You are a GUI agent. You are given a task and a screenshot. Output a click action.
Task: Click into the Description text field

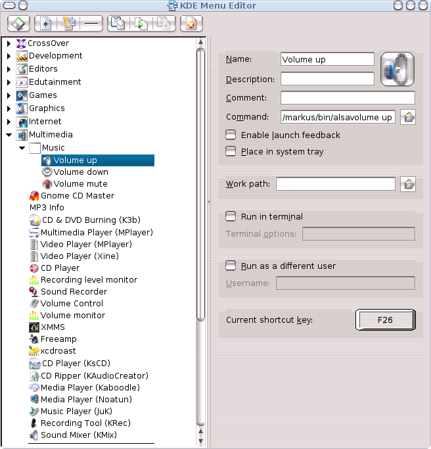327,79
